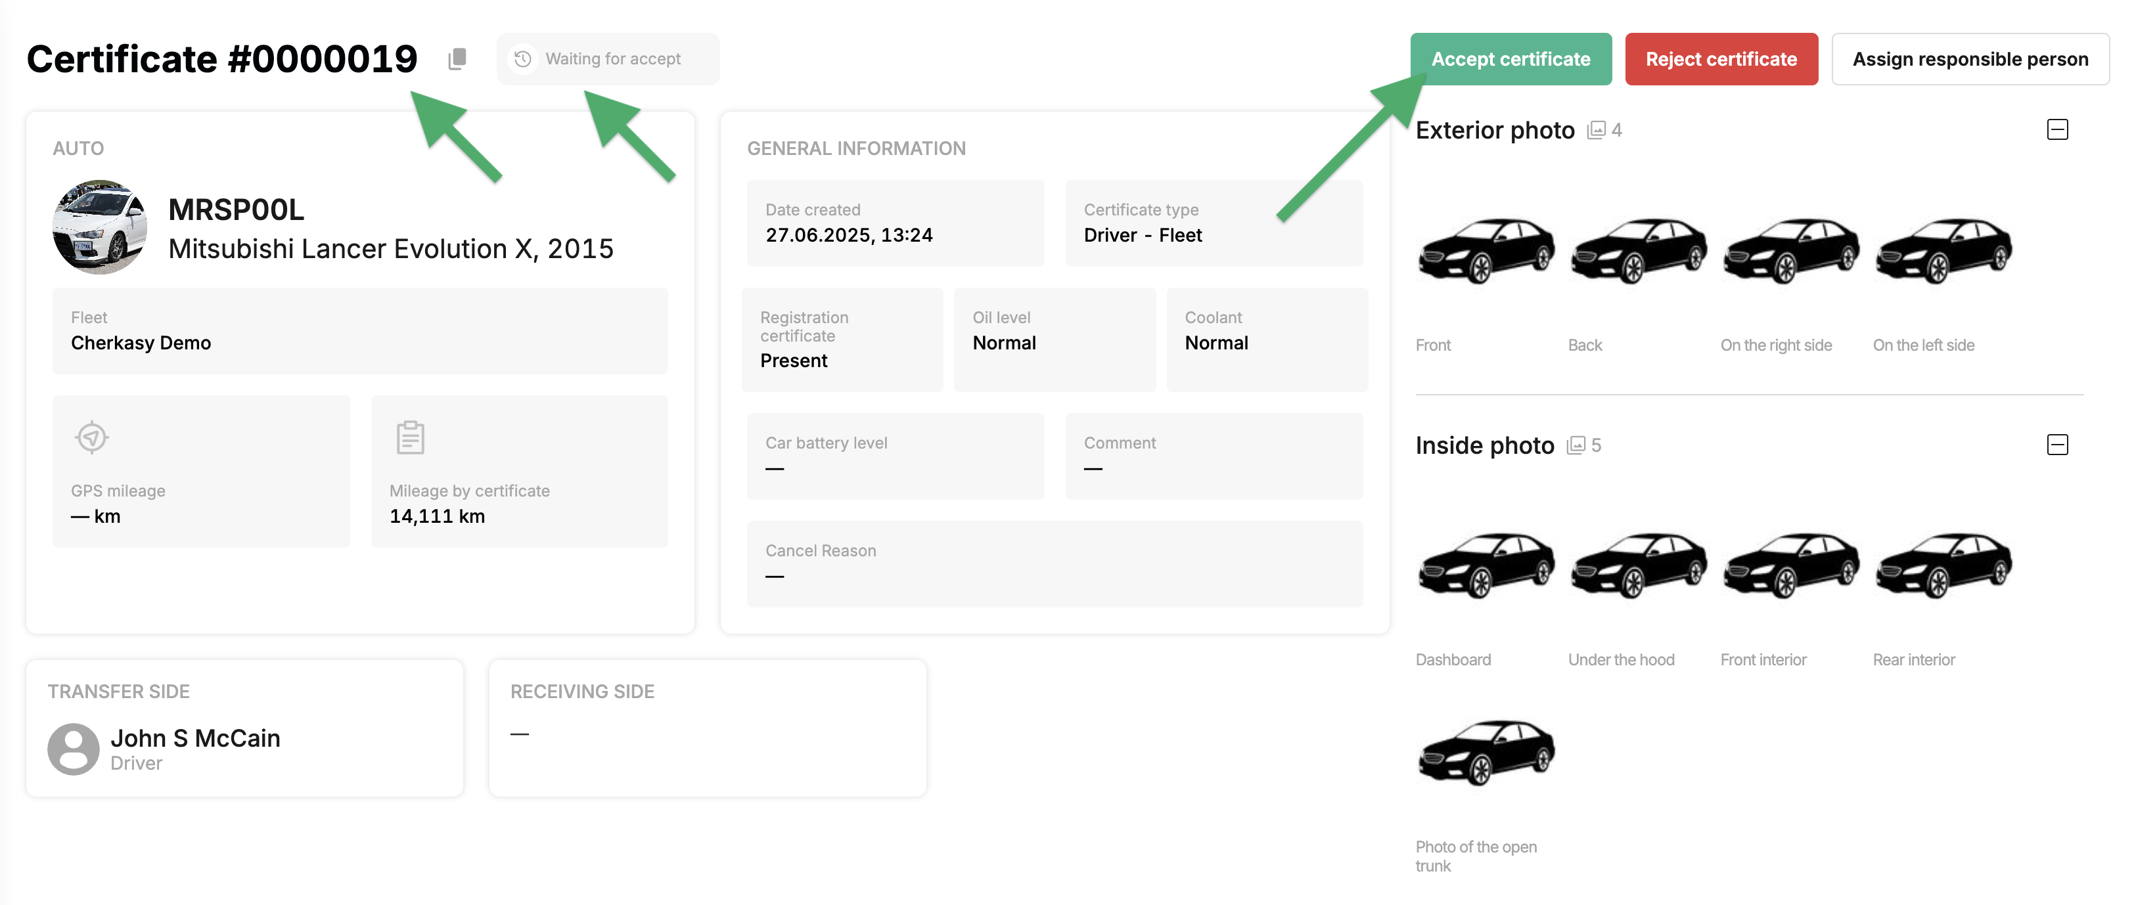
Task: Click the TRANSFER SIDE heading
Action: pos(118,692)
